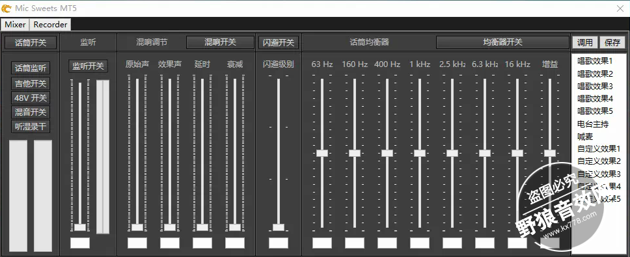630x257 pixels.
Task: Click the value box under 6.3 kHz
Action: pyautogui.click(x=485, y=243)
